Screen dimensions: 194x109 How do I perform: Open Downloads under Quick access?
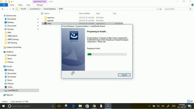click(12, 19)
